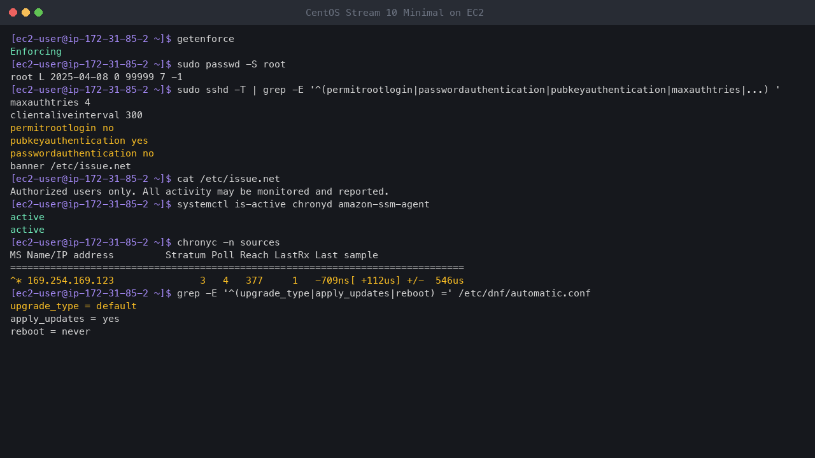Click the green maximize window button
The width and height of the screenshot is (815, 458).
tap(38, 13)
